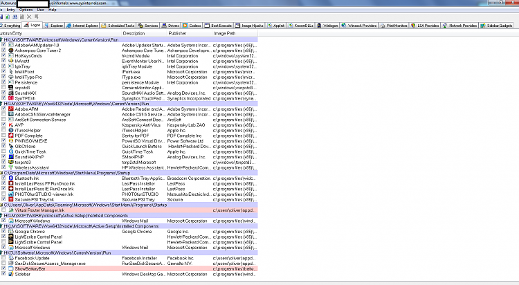The height and width of the screenshot is (285, 519).
Task: Switch to the AppInit tab
Action: [x=275, y=26]
